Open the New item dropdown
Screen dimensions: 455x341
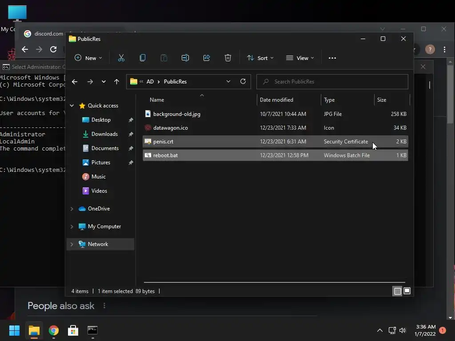[x=88, y=58]
